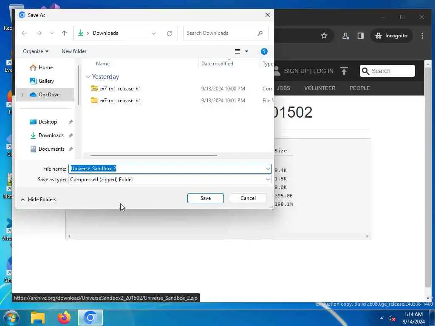Open the view options dropdown arrow

coord(246,51)
